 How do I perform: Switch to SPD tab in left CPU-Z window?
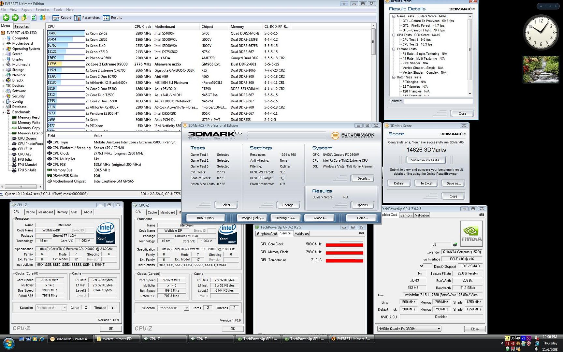pyautogui.click(x=74, y=212)
